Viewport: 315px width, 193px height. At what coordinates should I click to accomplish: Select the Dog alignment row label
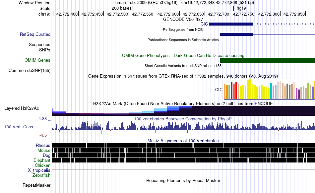[x=46, y=156]
